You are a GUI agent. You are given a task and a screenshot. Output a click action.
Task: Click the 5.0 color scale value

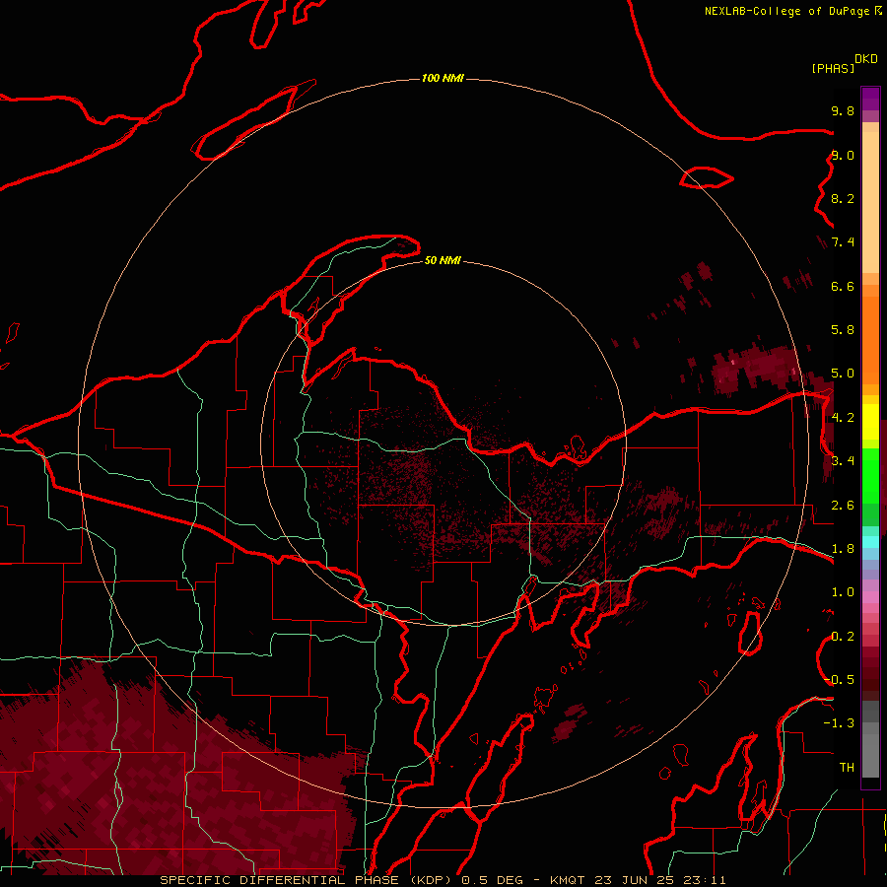pyautogui.click(x=843, y=374)
